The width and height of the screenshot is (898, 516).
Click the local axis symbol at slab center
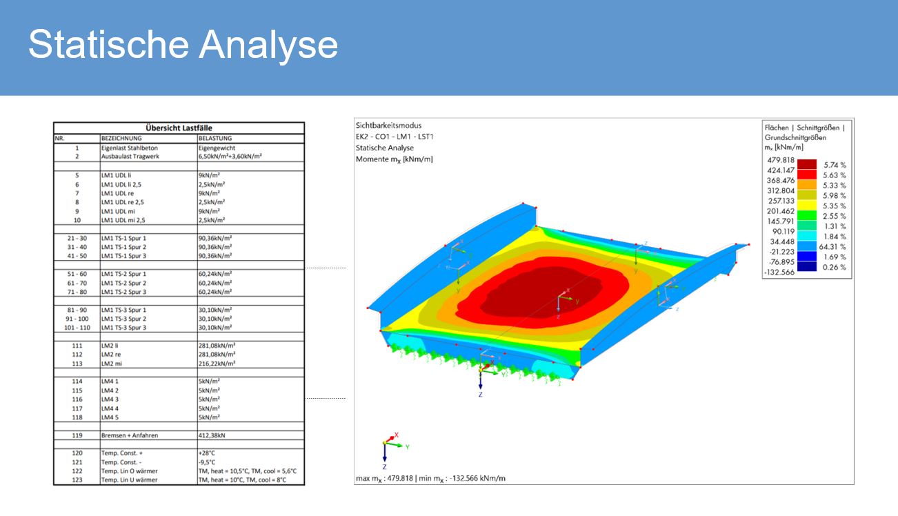pos(563,304)
